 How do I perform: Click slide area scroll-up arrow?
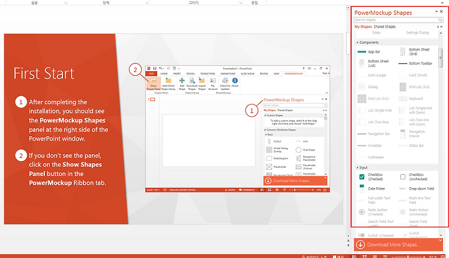coord(348,7)
